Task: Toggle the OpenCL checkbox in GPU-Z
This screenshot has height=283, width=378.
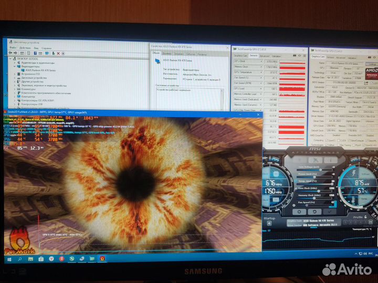Action: [327, 140]
